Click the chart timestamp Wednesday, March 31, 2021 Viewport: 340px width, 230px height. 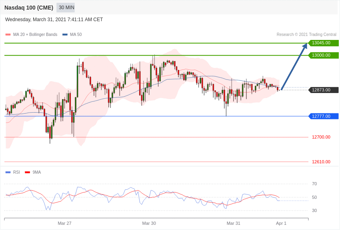[x=54, y=20]
